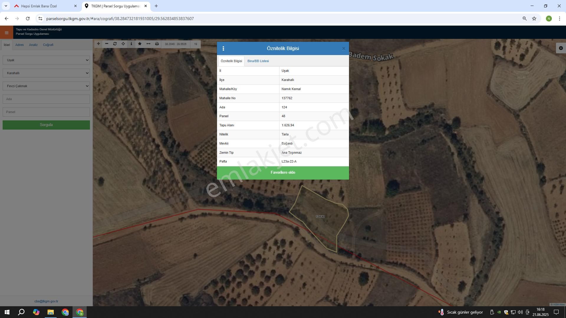This screenshot has height=318, width=566.
Task: Open favorites star in map toolbar
Action: click(x=140, y=44)
